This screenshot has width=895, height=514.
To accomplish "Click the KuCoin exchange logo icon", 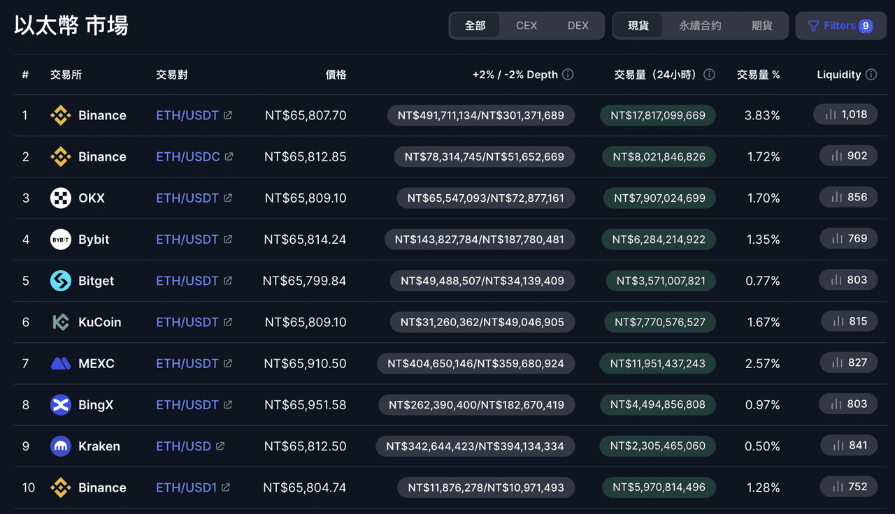I will [61, 322].
